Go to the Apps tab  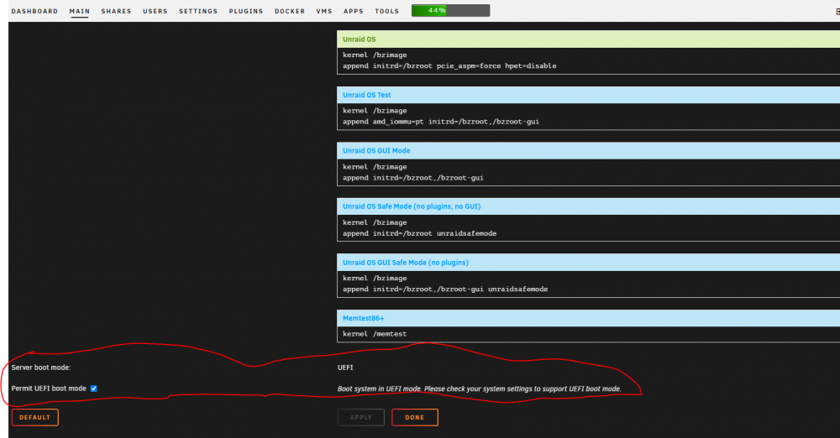354,11
